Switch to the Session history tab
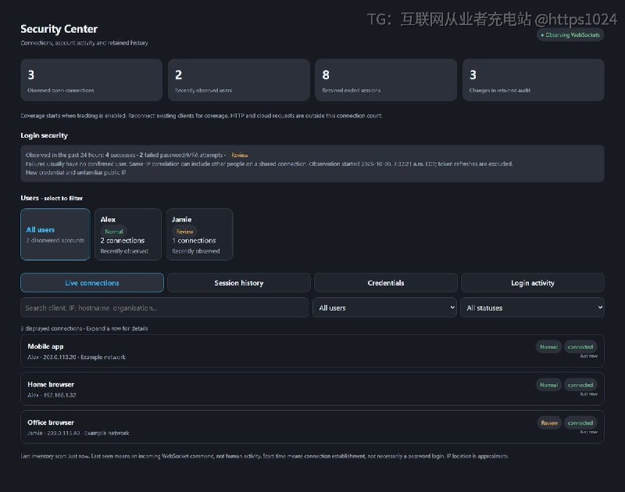The image size is (625, 492). tap(239, 282)
